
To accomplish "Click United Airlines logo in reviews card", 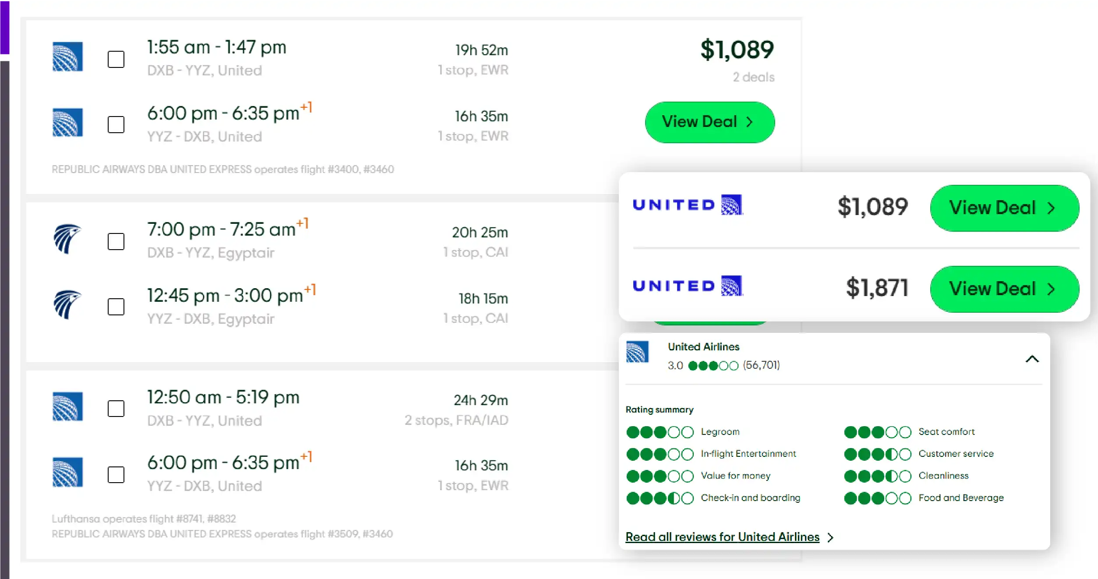I will (x=637, y=352).
